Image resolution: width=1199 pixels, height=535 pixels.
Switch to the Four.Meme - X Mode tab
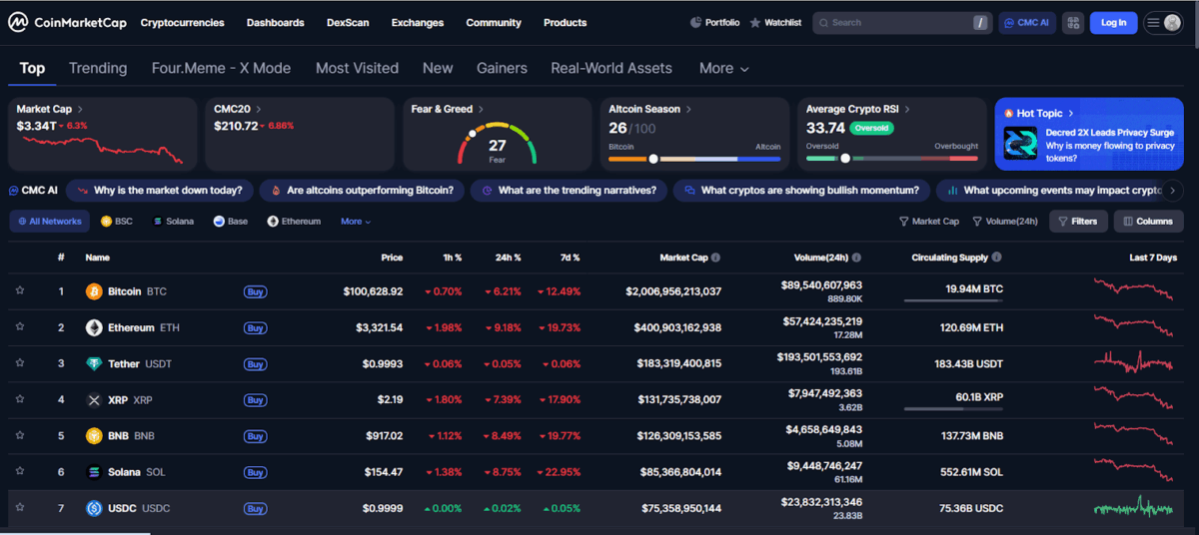221,68
